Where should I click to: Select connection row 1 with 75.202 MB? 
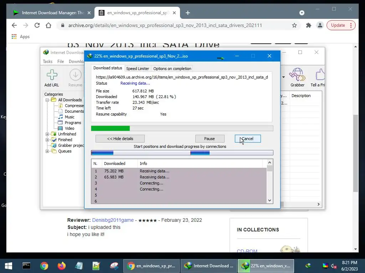(x=179, y=171)
